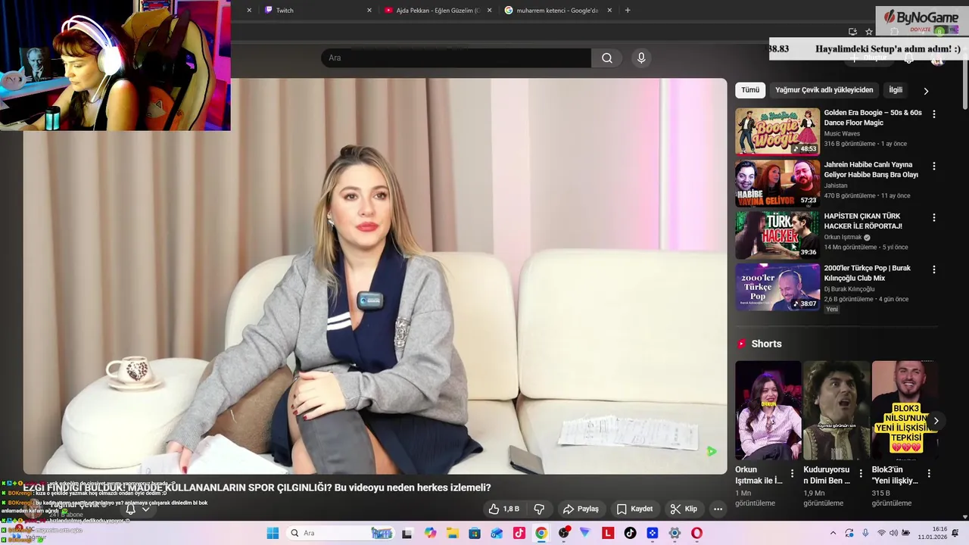Launch Copilot from taskbar

[430, 533]
